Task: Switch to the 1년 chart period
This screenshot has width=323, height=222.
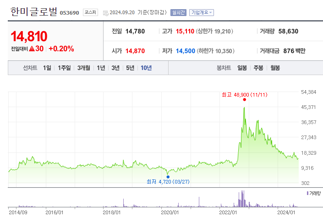Action: pos(101,68)
